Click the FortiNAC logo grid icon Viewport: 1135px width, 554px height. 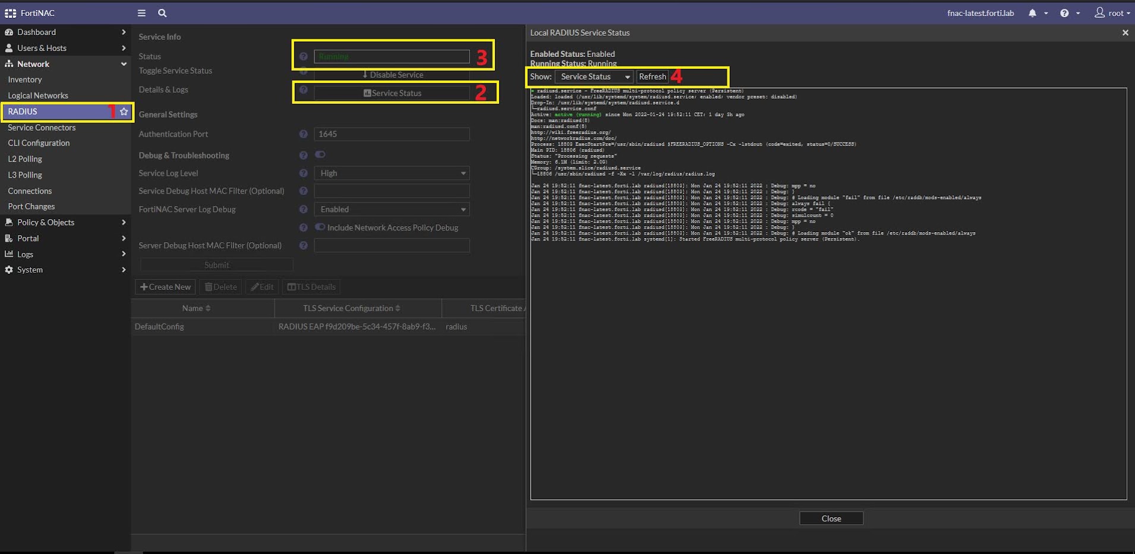pos(10,13)
